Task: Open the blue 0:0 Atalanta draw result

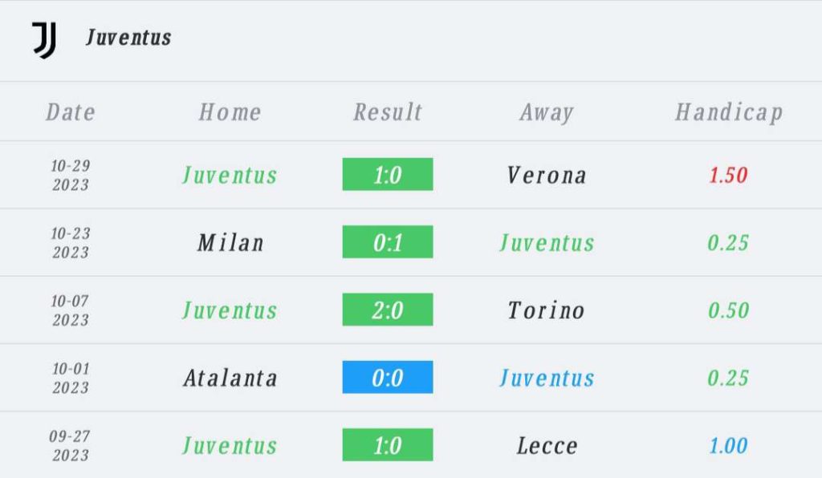Action: 388,377
